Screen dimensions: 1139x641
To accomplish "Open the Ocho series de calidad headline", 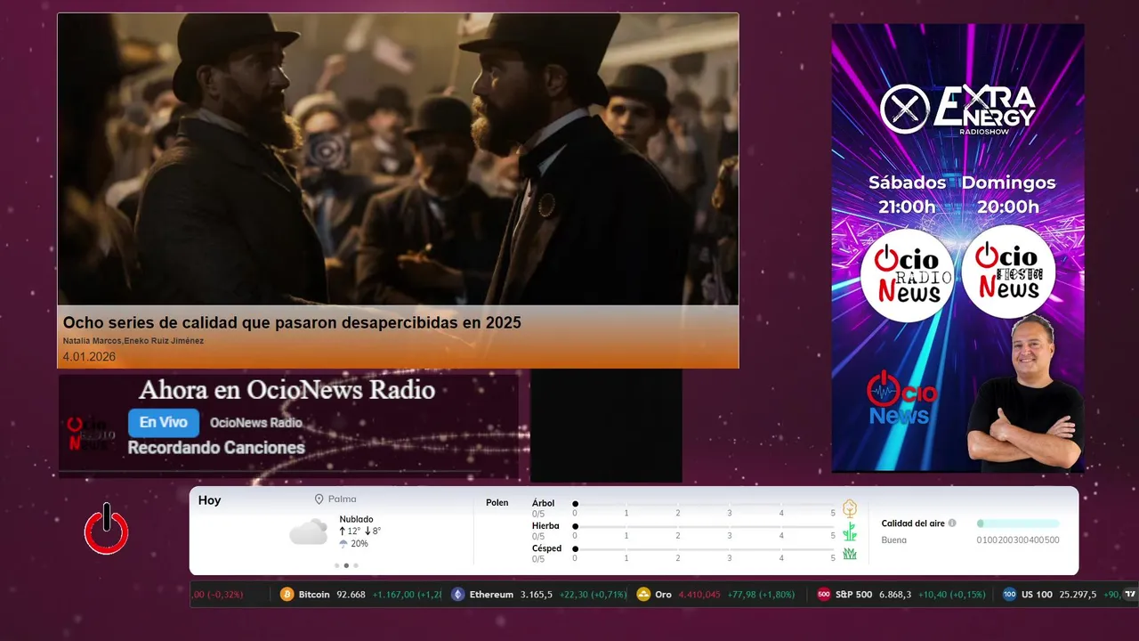I will tap(292, 322).
